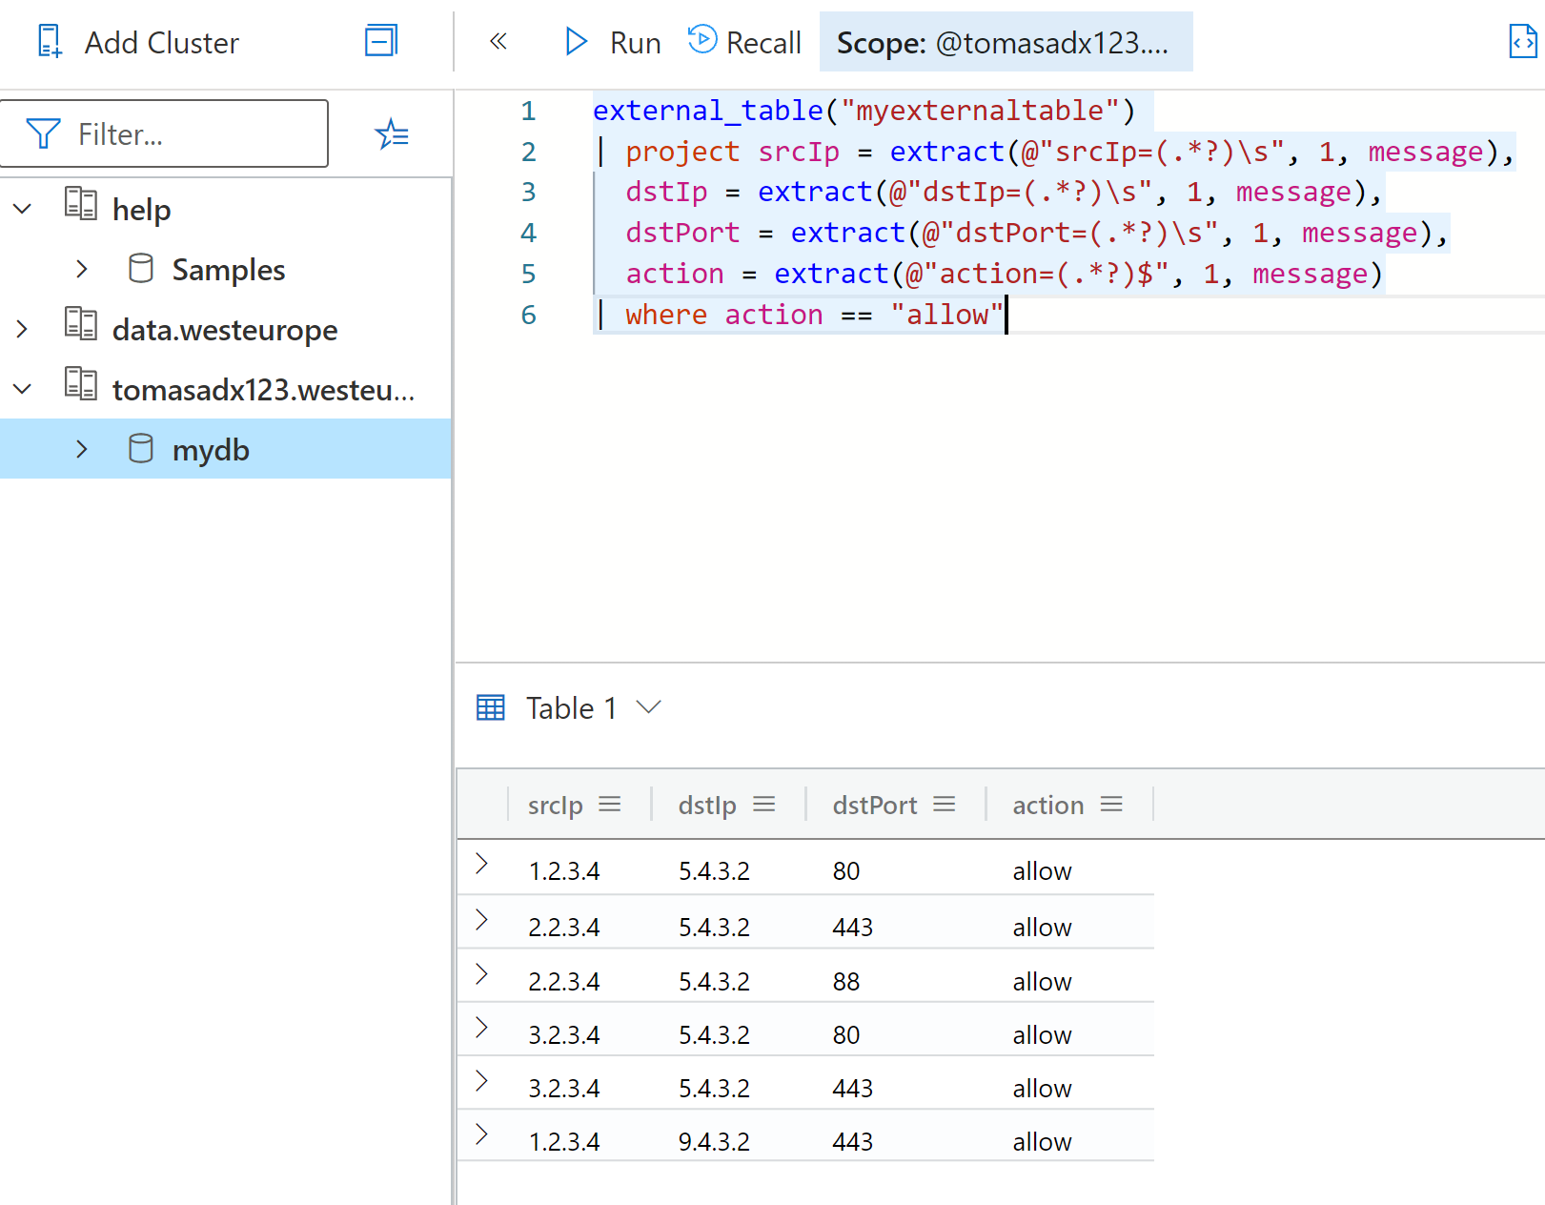This screenshot has height=1205, width=1545.
Task: Open the action column menu icon
Action: coord(1111,805)
